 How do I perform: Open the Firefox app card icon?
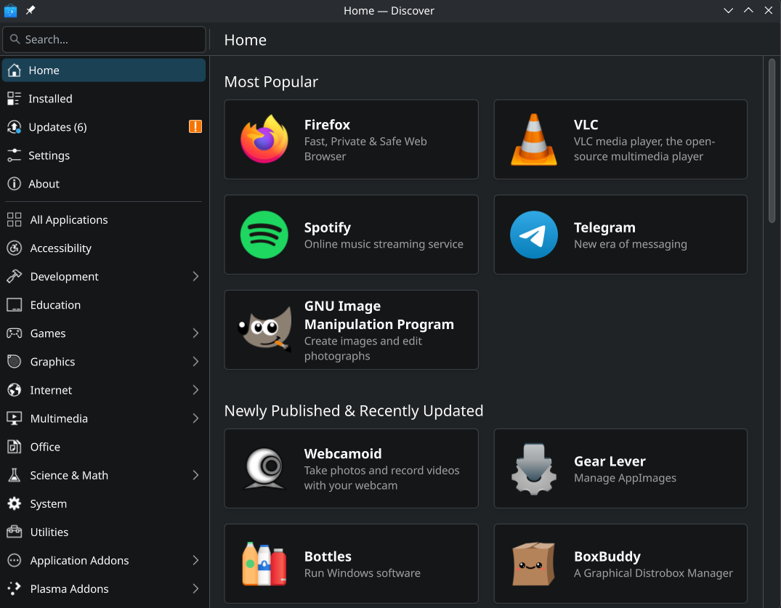pos(264,139)
